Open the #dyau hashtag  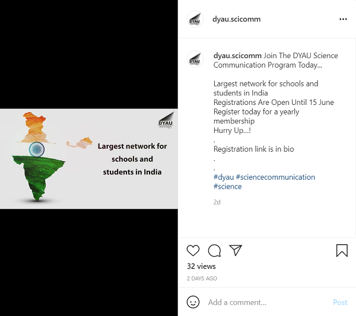(224, 177)
